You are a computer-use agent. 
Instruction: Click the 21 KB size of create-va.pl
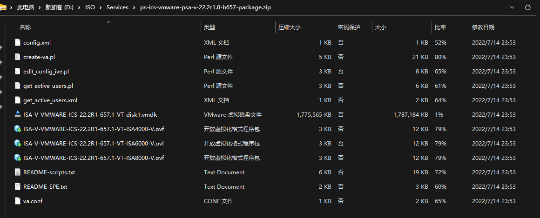(x=420, y=57)
